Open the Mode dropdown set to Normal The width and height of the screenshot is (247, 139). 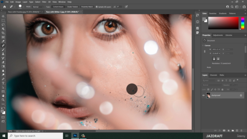pos(38,7)
